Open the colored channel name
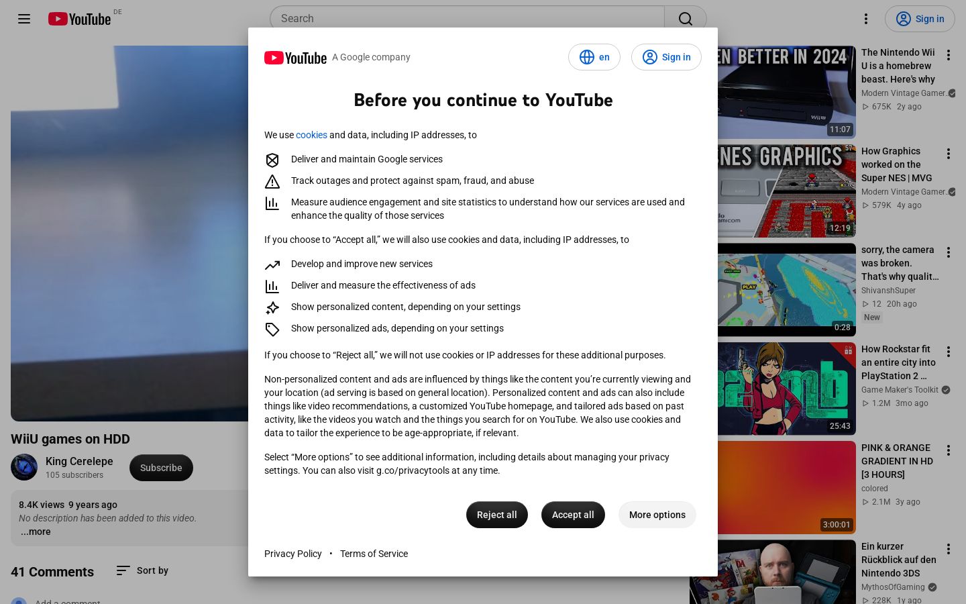 [x=874, y=489]
